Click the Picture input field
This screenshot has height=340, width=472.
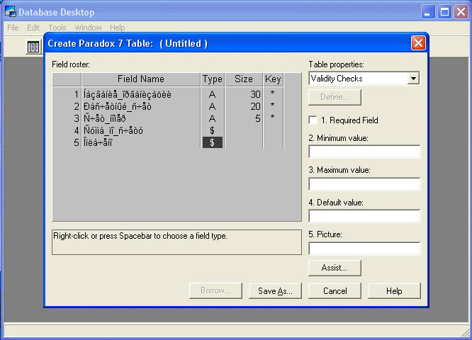click(x=364, y=249)
